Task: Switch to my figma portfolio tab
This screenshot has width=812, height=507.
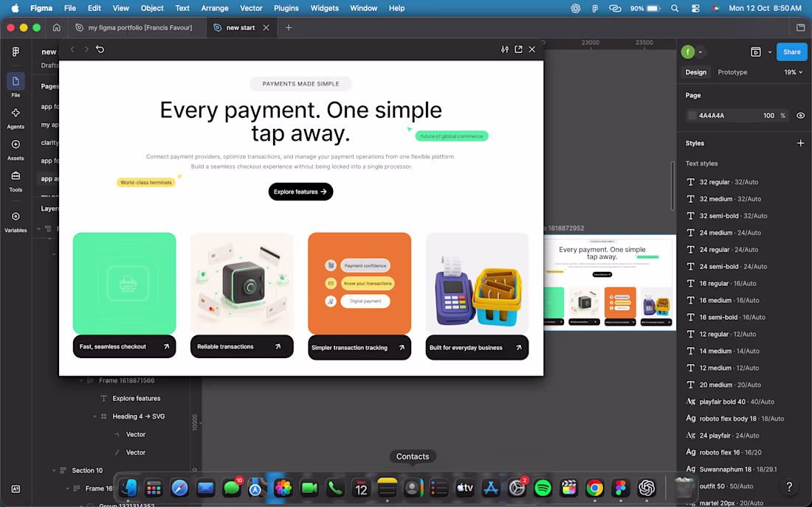Action: (x=134, y=28)
